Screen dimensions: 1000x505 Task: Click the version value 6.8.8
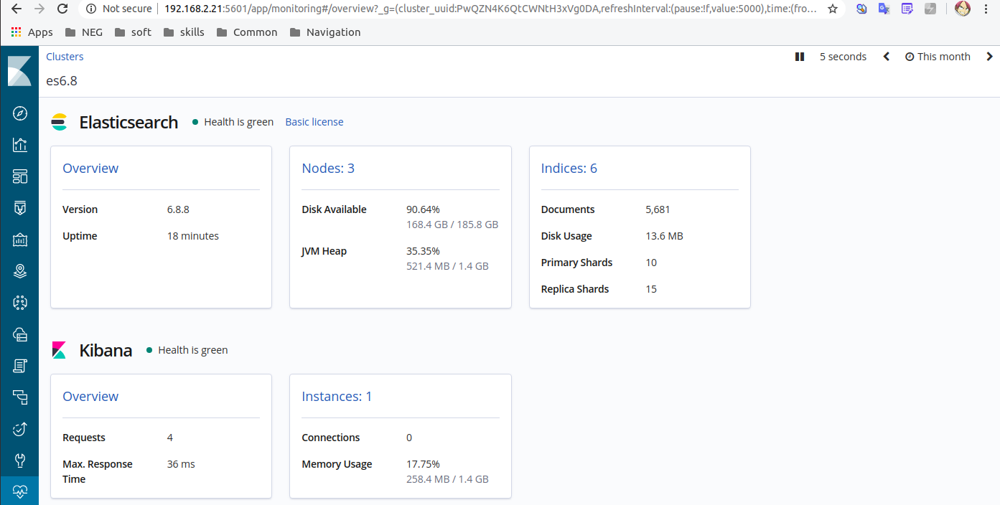point(178,209)
